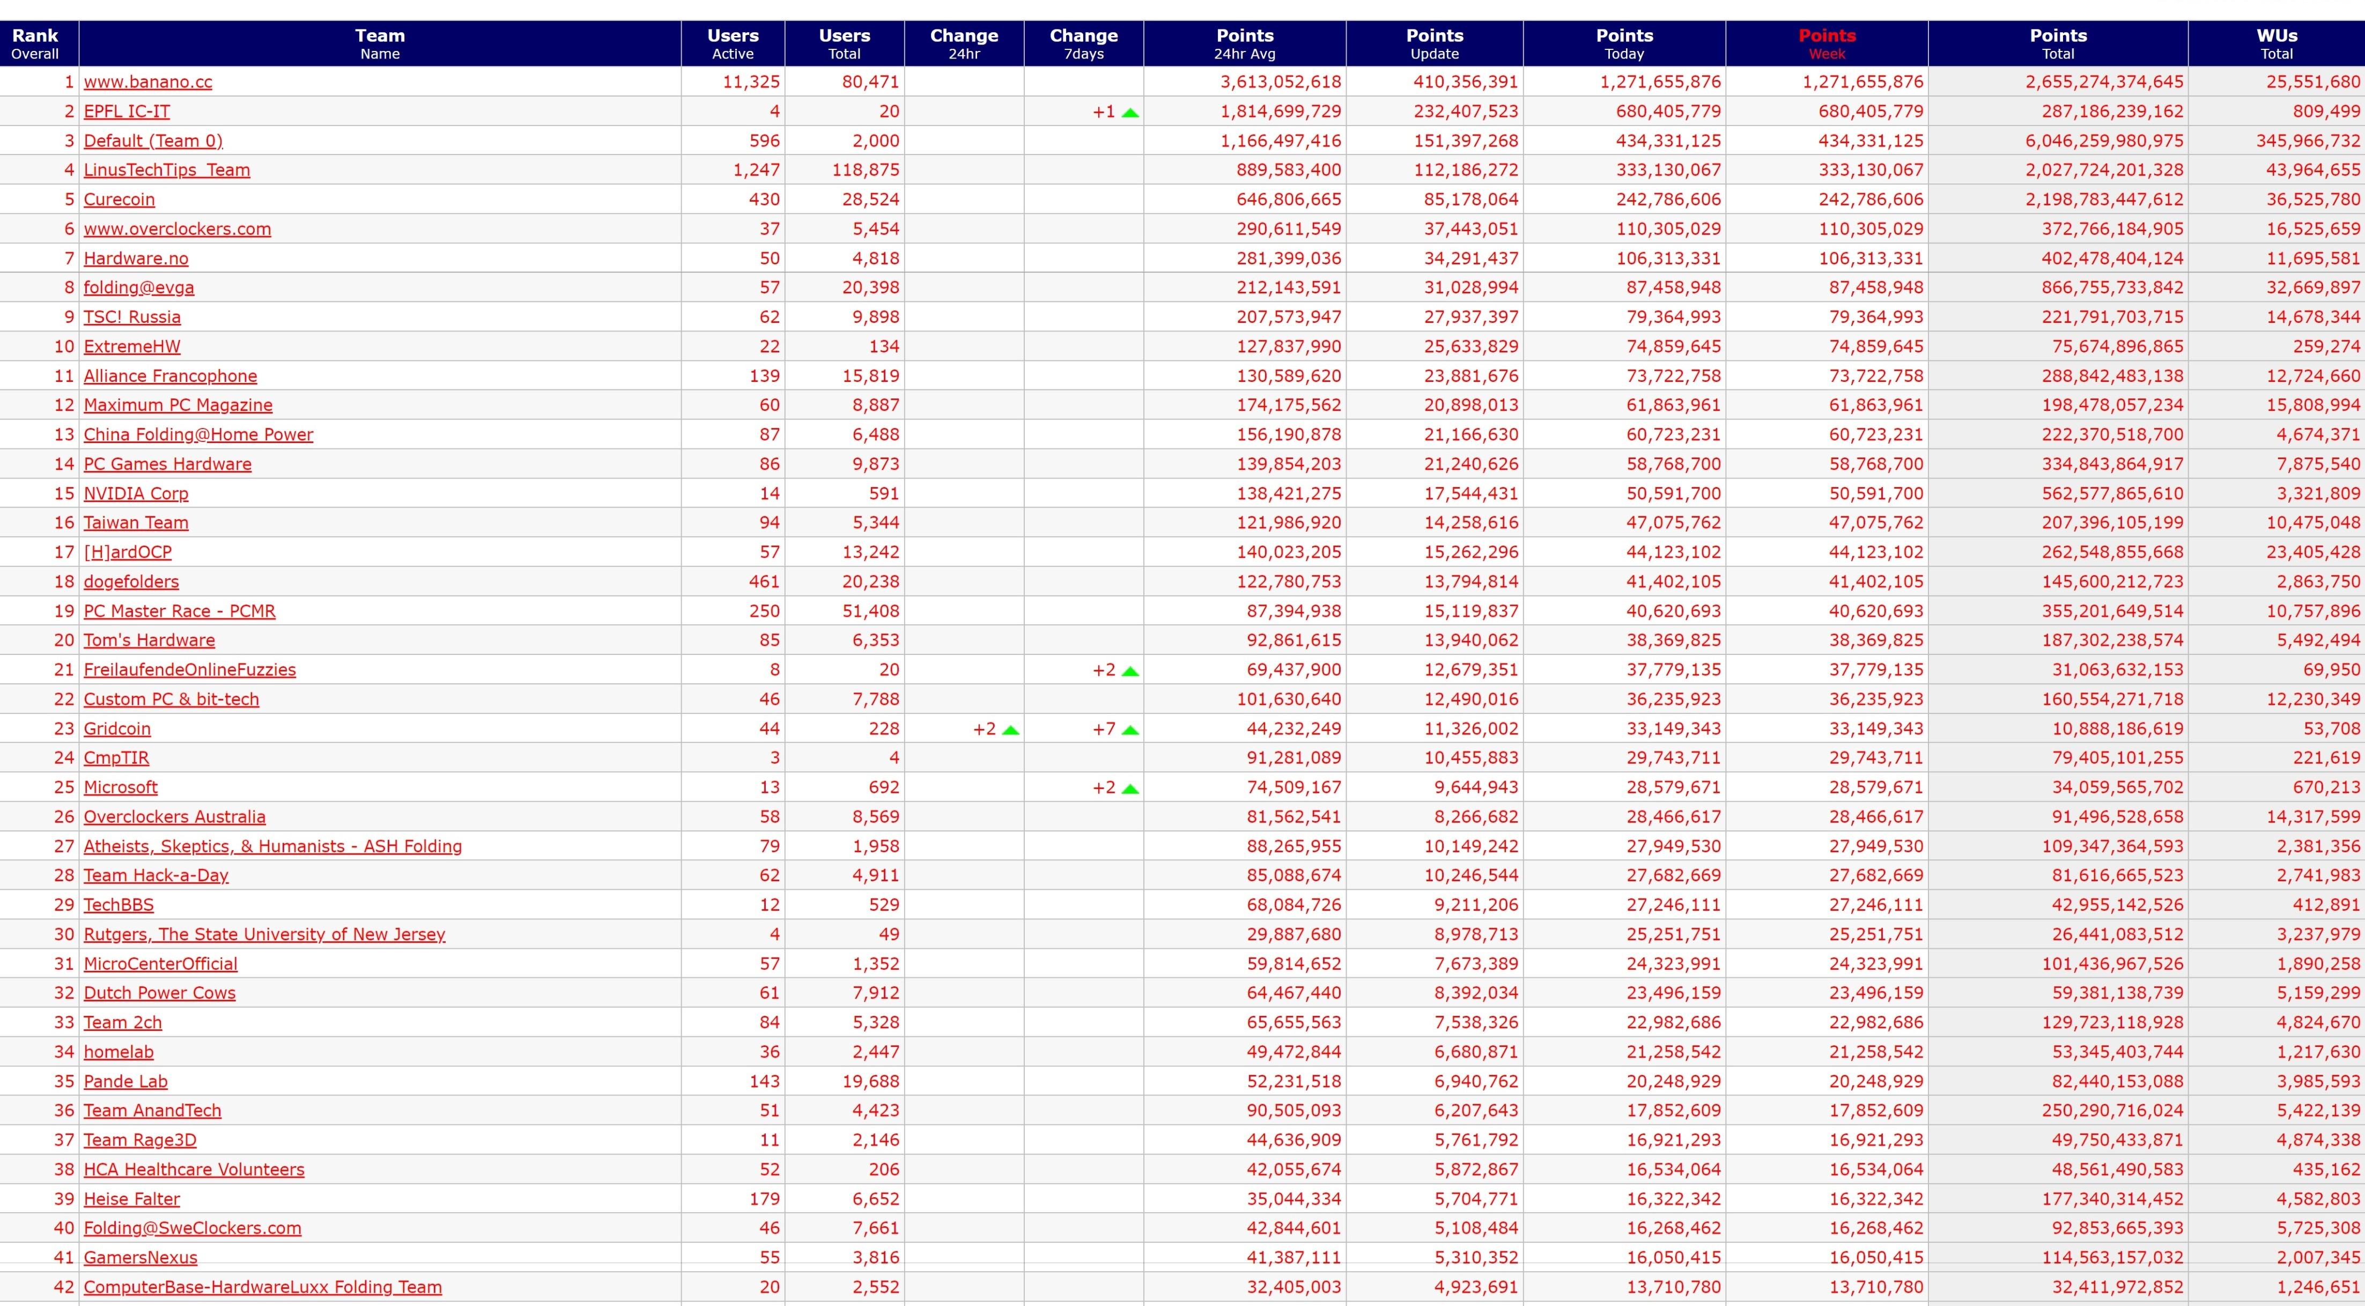Open ExtremeHW team link

click(132, 346)
